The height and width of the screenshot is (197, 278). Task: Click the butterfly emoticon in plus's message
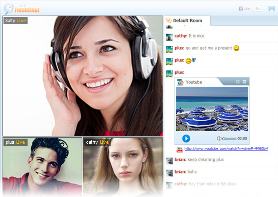(194, 60)
